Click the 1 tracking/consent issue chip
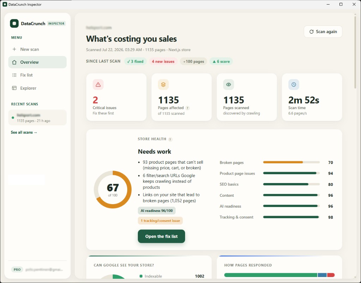361x283 pixels. 160,221
